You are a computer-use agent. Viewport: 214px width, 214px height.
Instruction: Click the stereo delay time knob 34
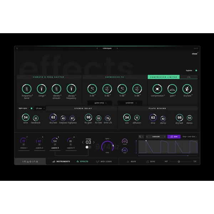pyautogui.click(x=26, y=117)
